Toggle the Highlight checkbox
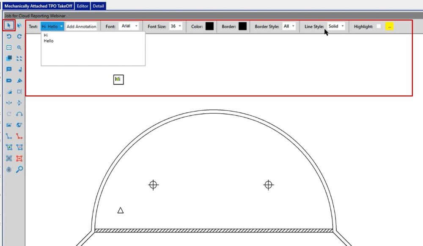 click(379, 26)
